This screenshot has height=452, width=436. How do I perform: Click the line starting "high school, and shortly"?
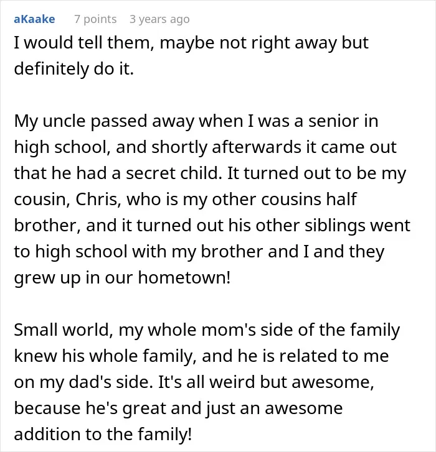click(x=205, y=147)
